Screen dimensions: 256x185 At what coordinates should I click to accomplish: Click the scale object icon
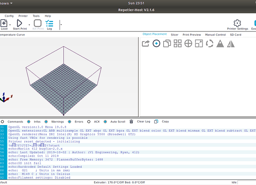(x=199, y=44)
